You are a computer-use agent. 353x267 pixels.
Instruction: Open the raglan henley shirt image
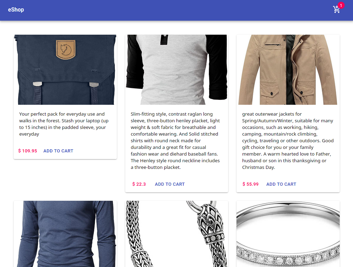177,70
